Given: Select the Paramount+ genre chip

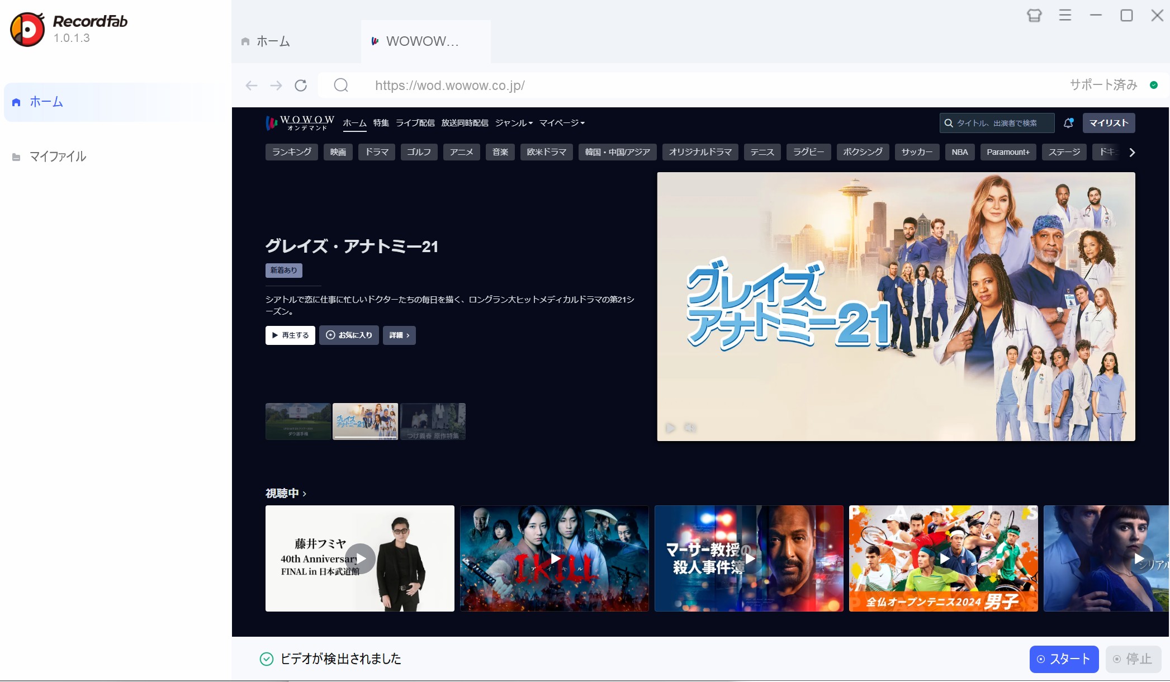Looking at the screenshot, I should coord(1008,152).
